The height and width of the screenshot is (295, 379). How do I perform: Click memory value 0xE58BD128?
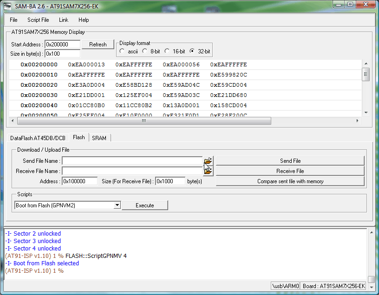[134, 85]
